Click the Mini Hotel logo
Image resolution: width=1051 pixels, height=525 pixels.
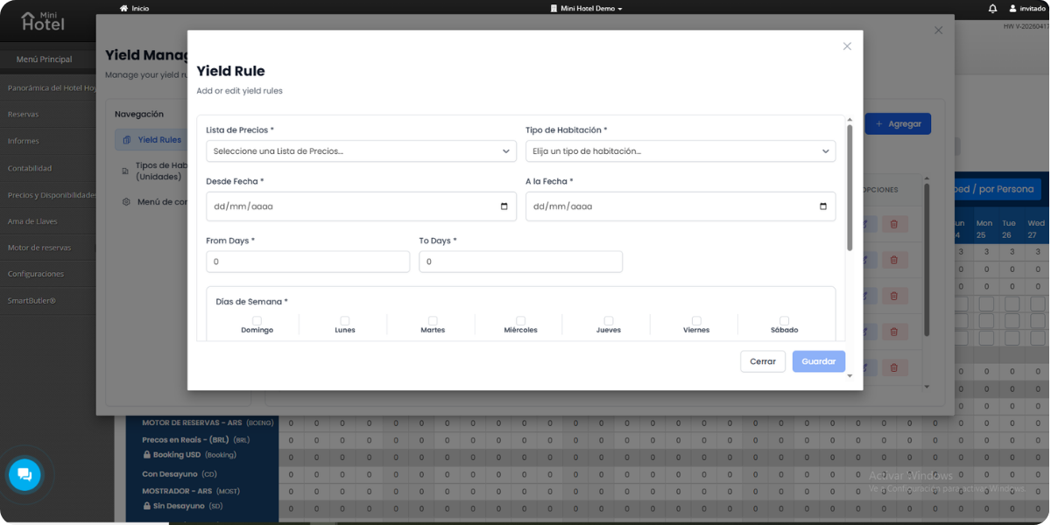pos(43,20)
